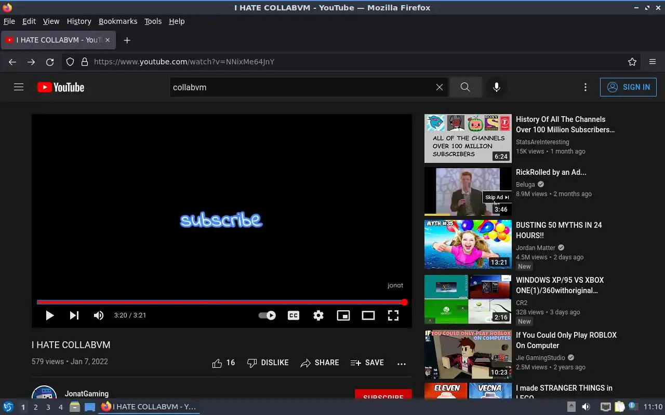Share the video
The height and width of the screenshot is (415, 665).
tap(320, 363)
